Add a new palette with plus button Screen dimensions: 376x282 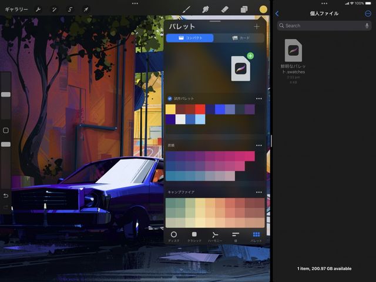pyautogui.click(x=257, y=26)
